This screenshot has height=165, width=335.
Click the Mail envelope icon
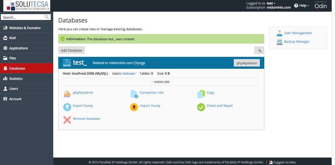[x=5, y=38]
